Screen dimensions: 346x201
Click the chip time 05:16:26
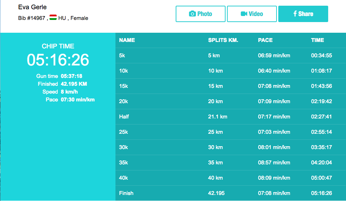(58, 60)
